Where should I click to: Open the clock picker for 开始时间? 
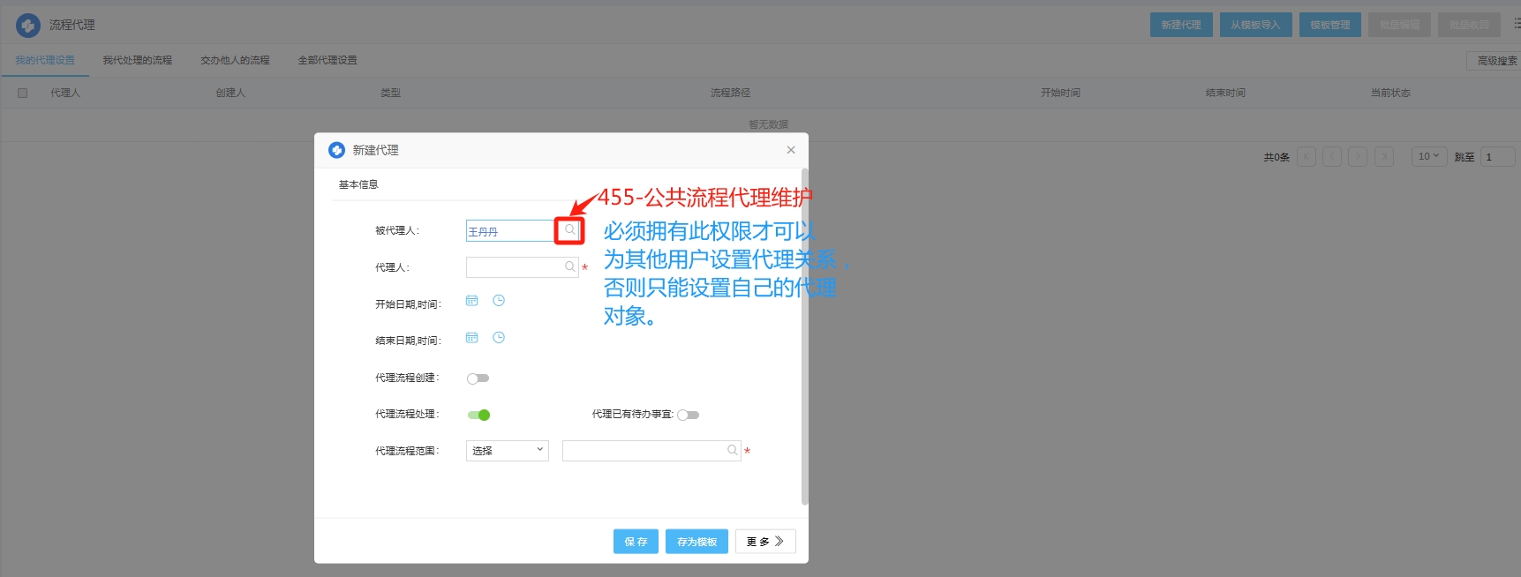pyautogui.click(x=499, y=301)
